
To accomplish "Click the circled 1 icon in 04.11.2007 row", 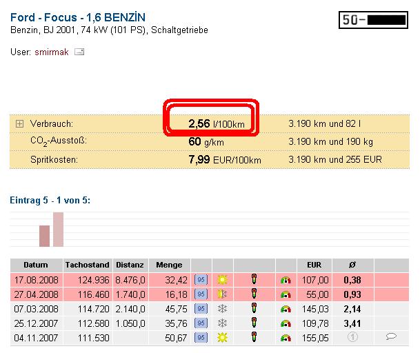I will (x=353, y=338).
